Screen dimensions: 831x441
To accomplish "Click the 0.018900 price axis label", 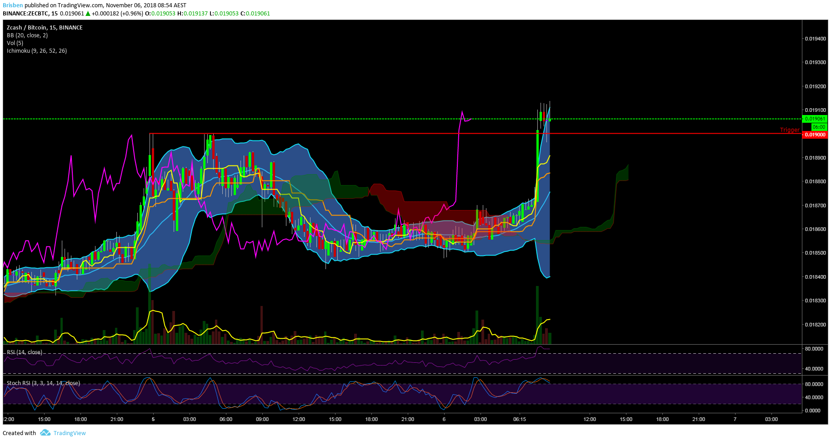I will click(816, 158).
